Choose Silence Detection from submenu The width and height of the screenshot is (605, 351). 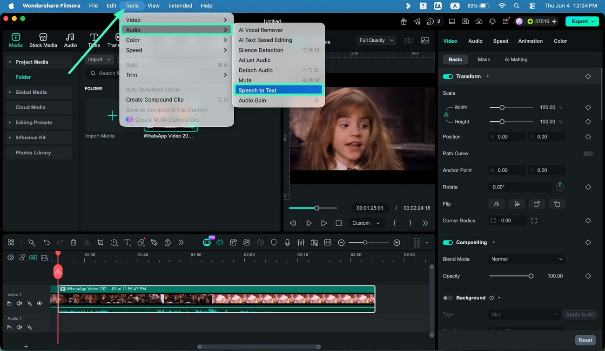[278, 50]
